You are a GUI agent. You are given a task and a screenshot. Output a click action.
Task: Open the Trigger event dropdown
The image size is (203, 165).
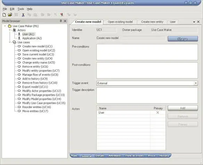pos(196,83)
